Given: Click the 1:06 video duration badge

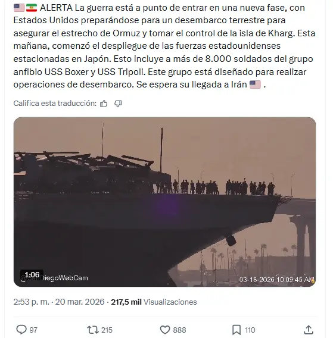Looking at the screenshot, I should tap(32, 275).
